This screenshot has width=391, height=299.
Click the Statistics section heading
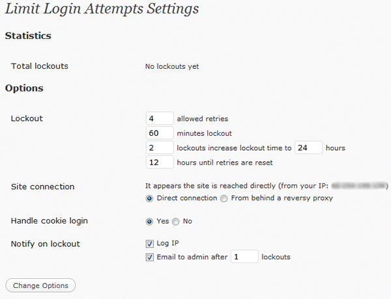[28, 36]
